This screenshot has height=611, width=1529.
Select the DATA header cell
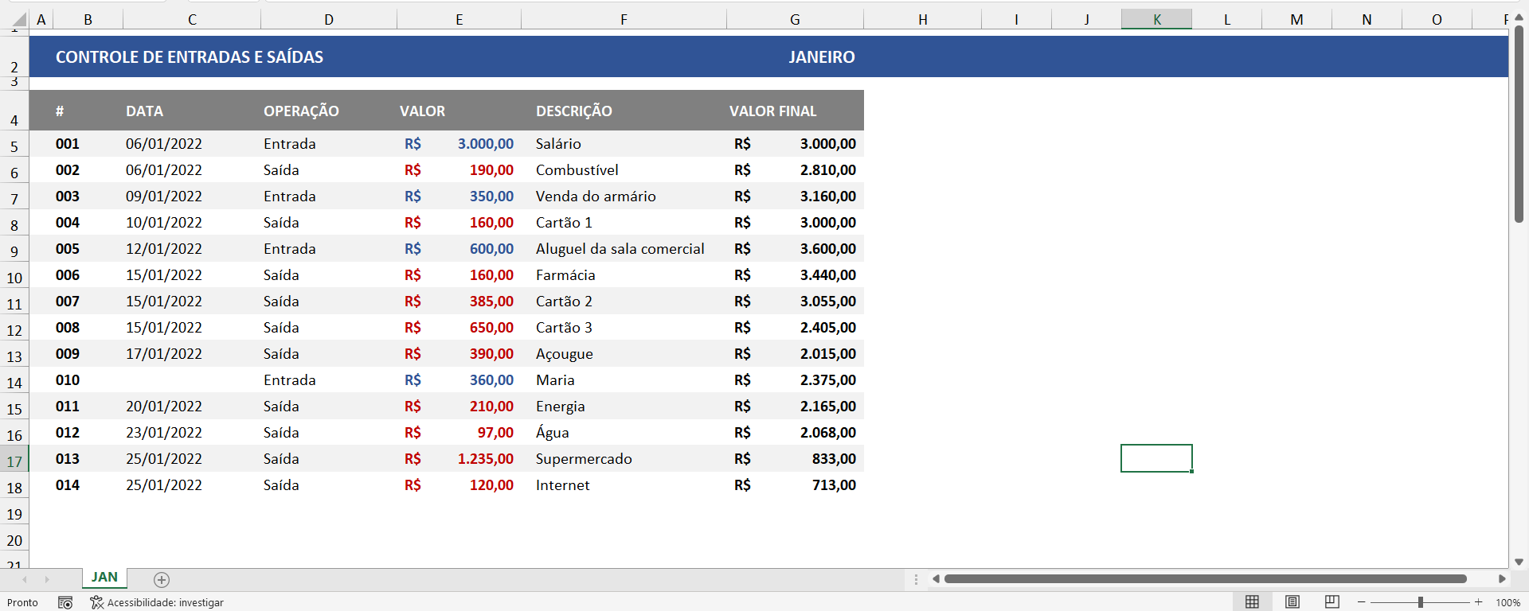coord(192,111)
